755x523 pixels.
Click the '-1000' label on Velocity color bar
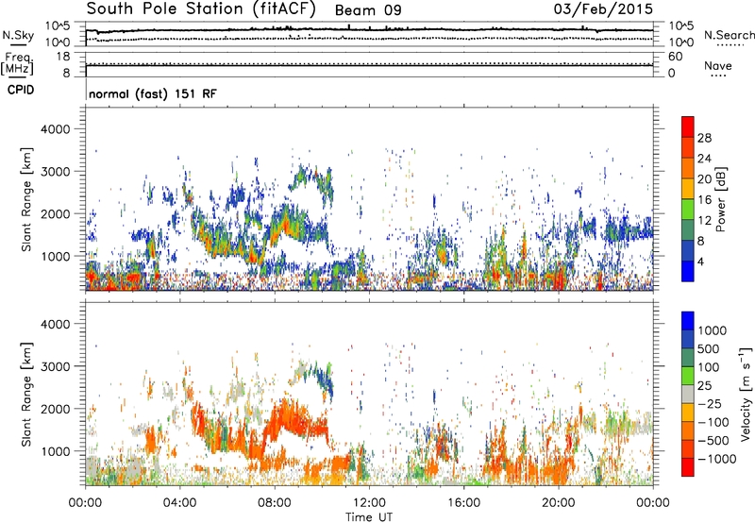click(717, 459)
